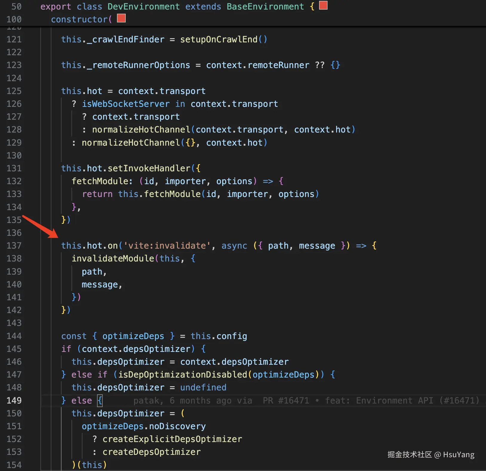Click normalizeHotChannel on line 128
The width and height of the screenshot is (486, 471).
coord(141,130)
